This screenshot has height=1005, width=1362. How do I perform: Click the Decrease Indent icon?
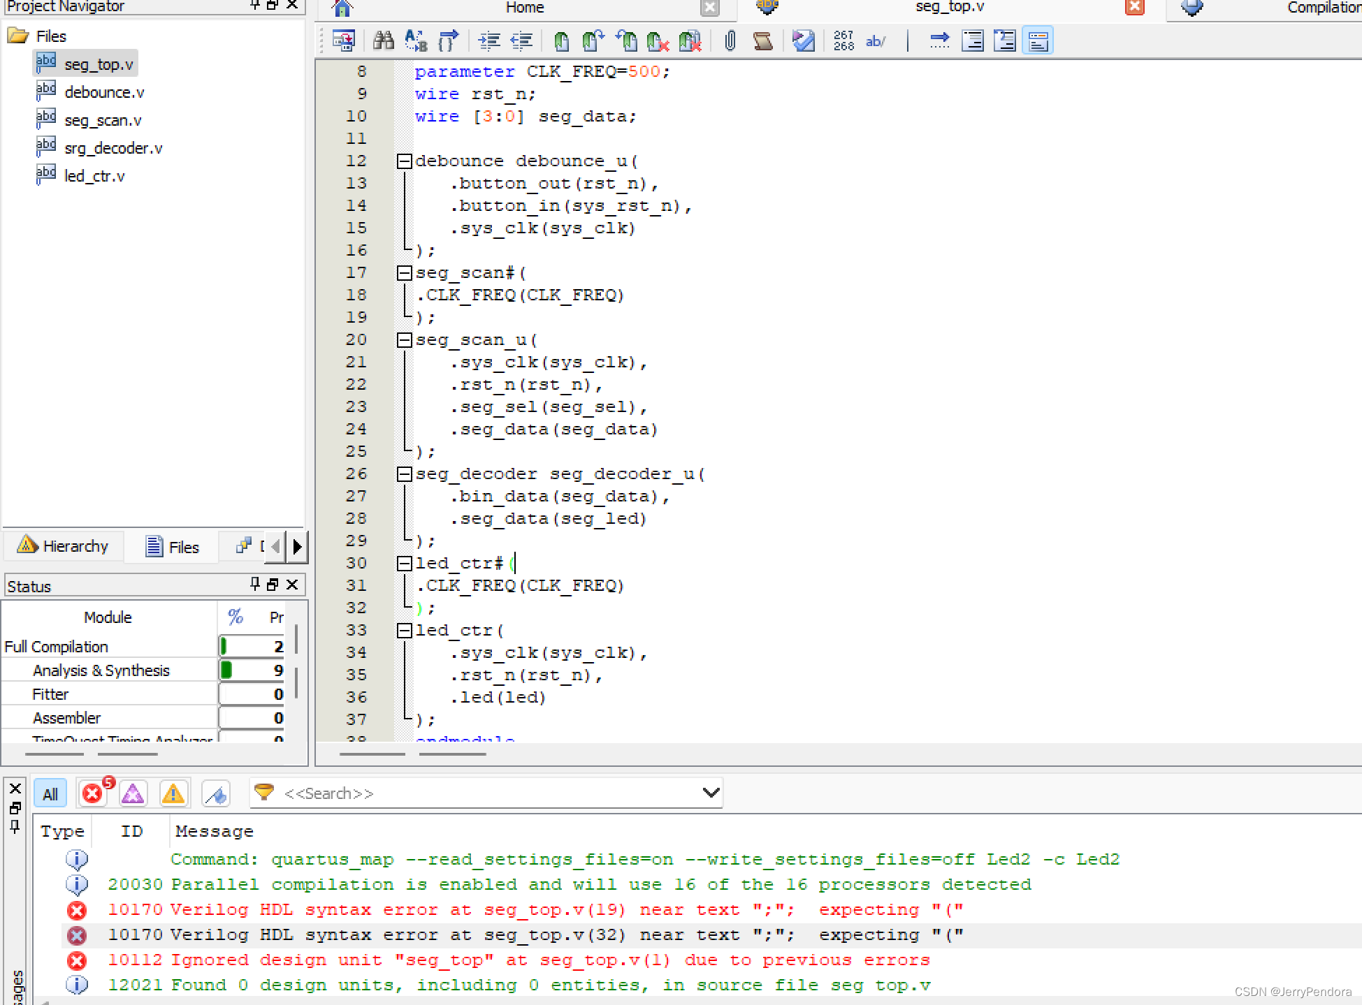pyautogui.click(x=521, y=41)
